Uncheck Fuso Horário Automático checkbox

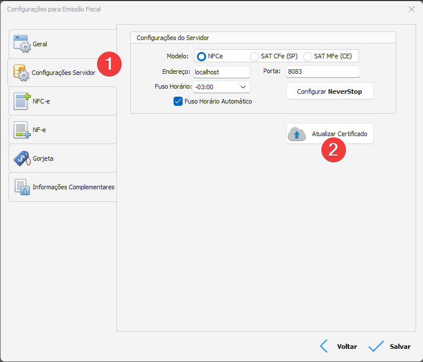pos(178,101)
